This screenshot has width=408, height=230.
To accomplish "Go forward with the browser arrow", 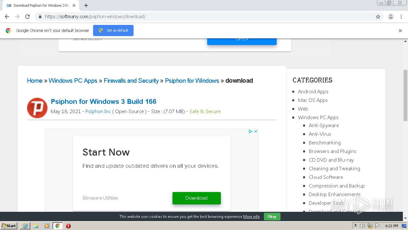I will click(x=17, y=17).
